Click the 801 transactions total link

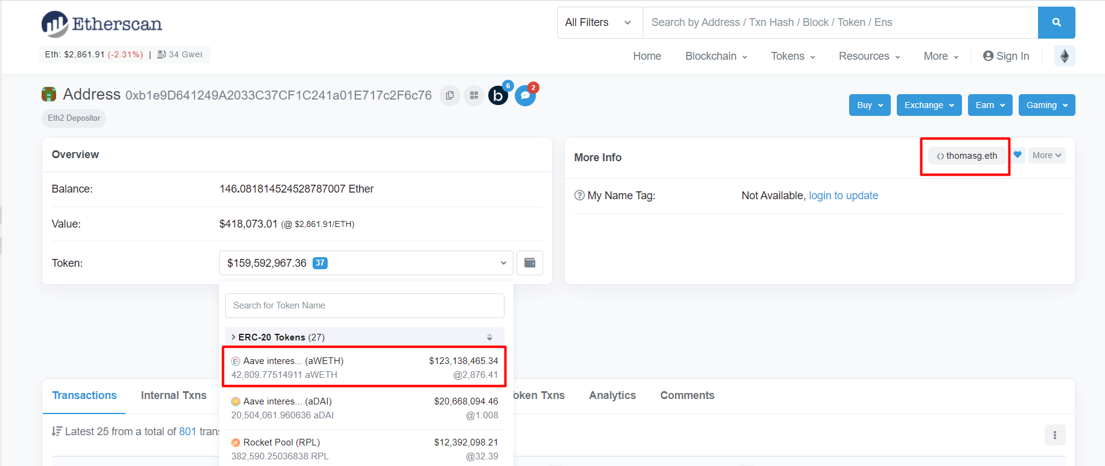click(x=188, y=432)
